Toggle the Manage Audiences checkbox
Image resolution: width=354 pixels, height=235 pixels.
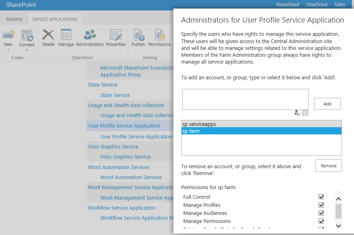[321, 213]
